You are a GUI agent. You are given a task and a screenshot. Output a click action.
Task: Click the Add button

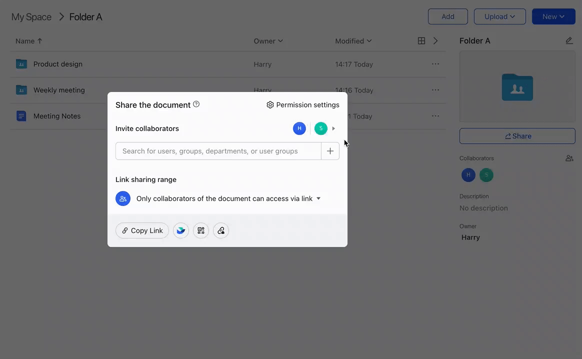(448, 16)
